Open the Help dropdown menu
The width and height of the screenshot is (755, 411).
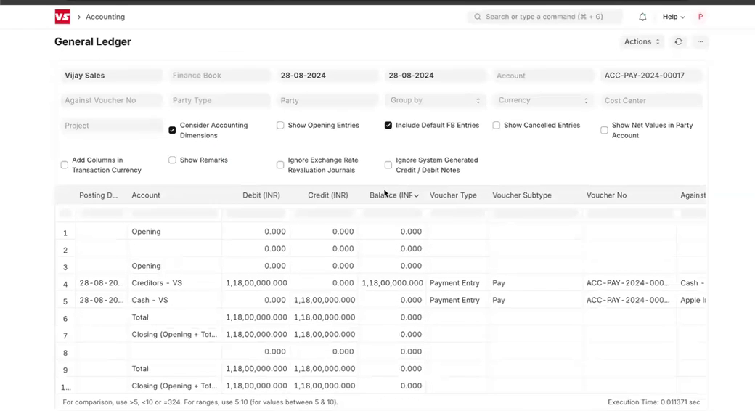pos(673,17)
